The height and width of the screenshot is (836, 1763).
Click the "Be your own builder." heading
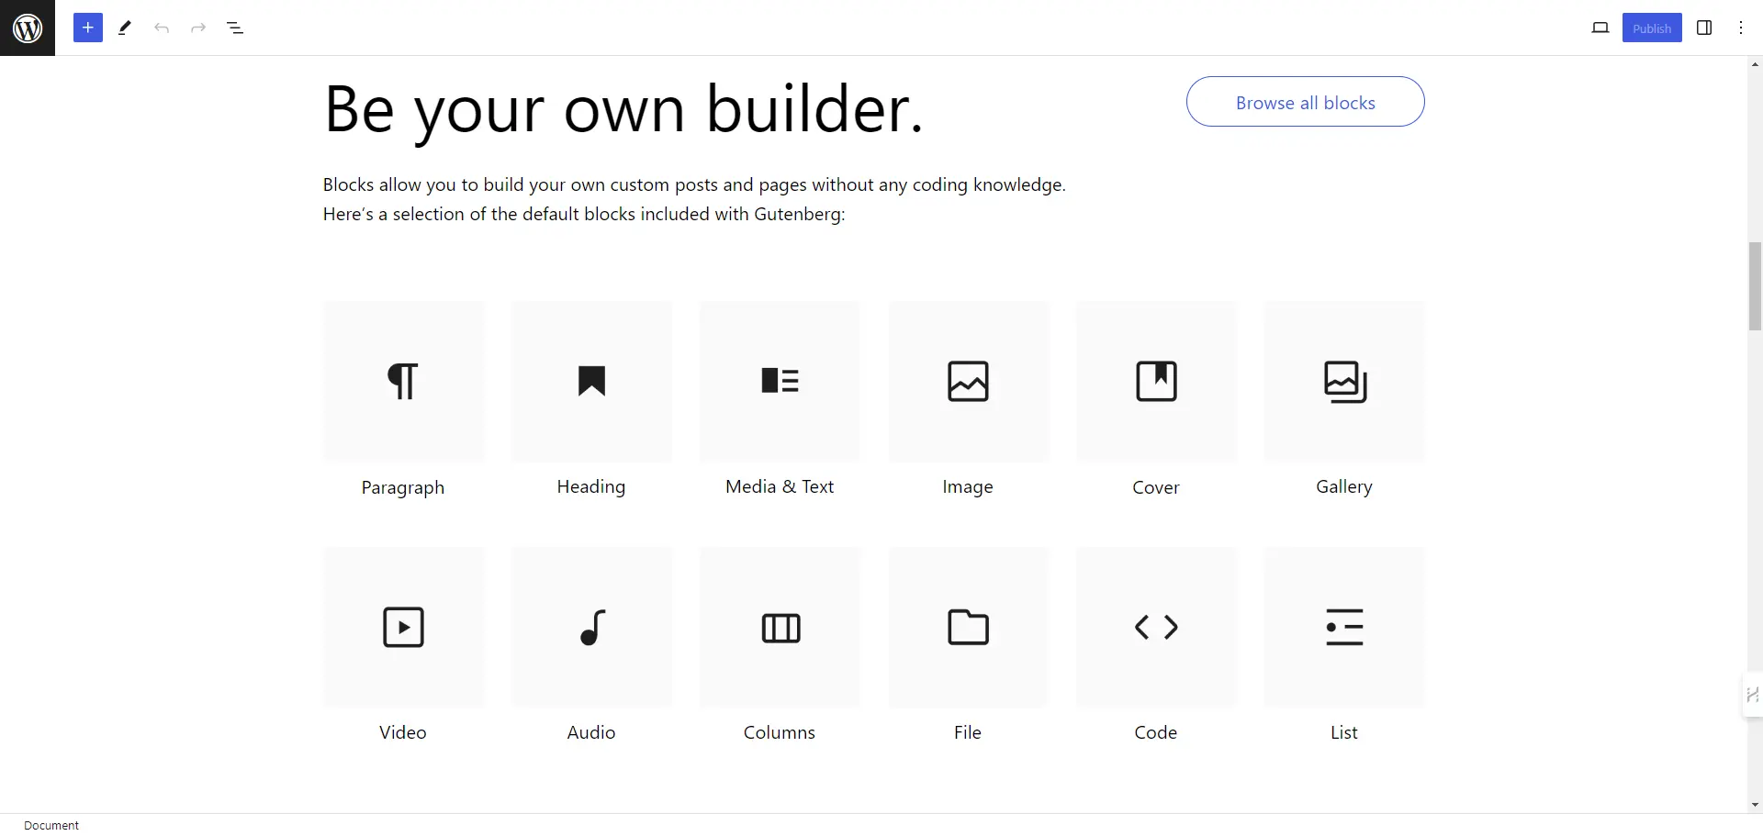(x=623, y=109)
